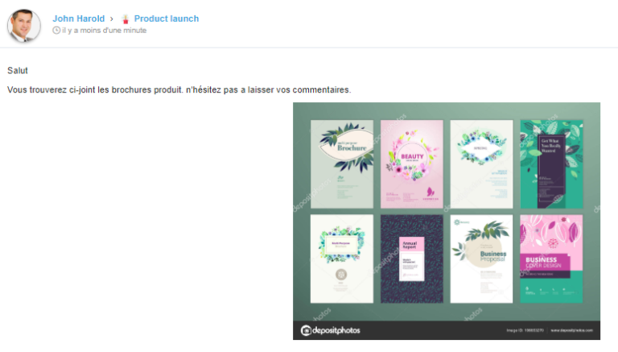Image resolution: width=618 pixels, height=352 pixels.
Task: Click the multipurpose Brochure leaf cover thumbnail
Action: [342, 164]
